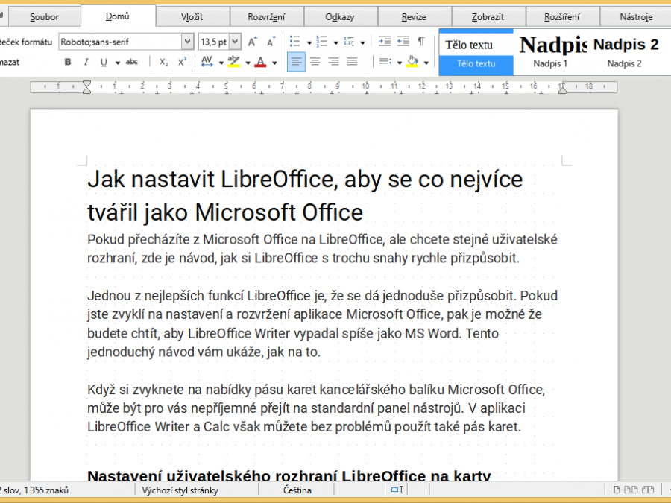Open the Nástroje tab
Image resolution: width=671 pixels, height=503 pixels.
[x=636, y=17]
